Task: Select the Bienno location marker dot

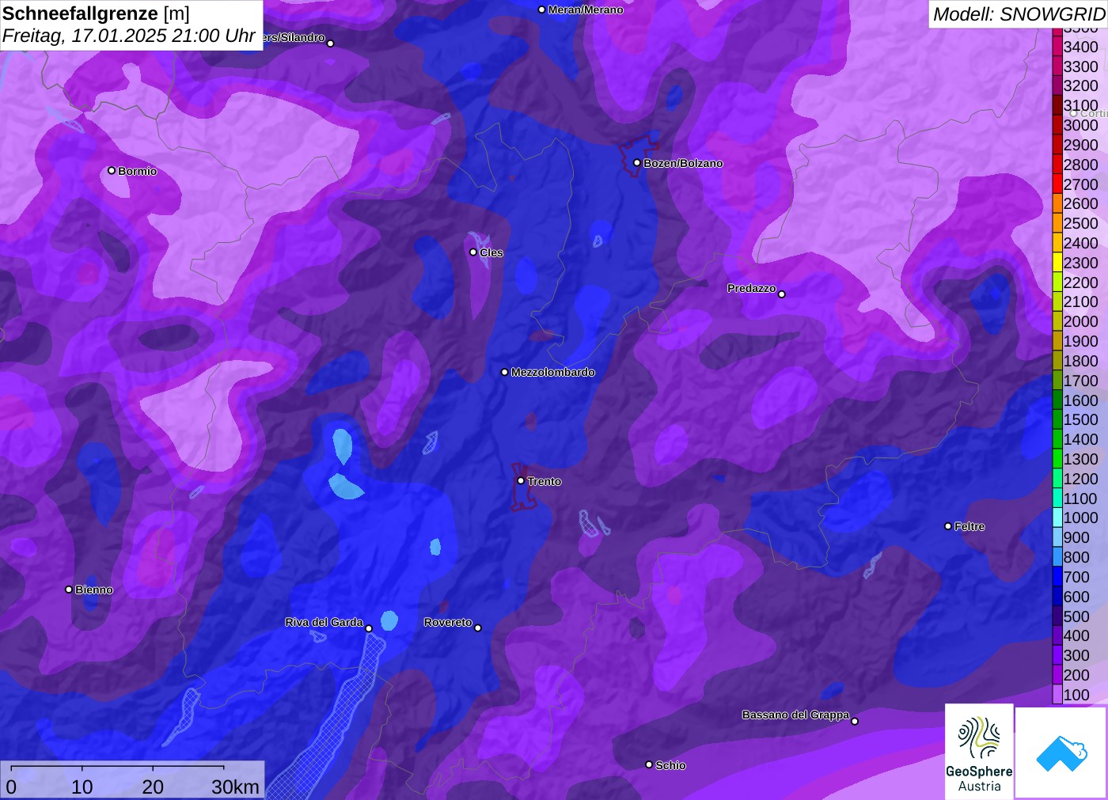Action: [69, 590]
